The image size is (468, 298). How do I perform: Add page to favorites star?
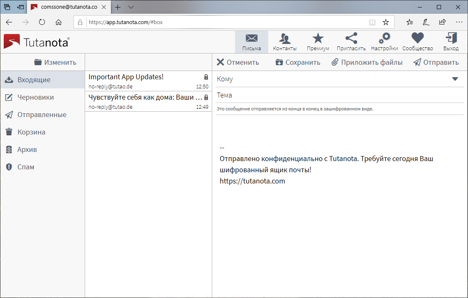[386, 22]
